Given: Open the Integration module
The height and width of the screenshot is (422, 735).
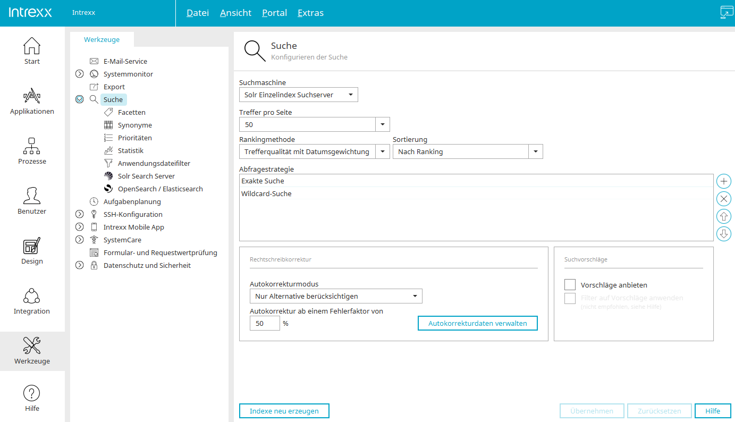Looking at the screenshot, I should 32,301.
